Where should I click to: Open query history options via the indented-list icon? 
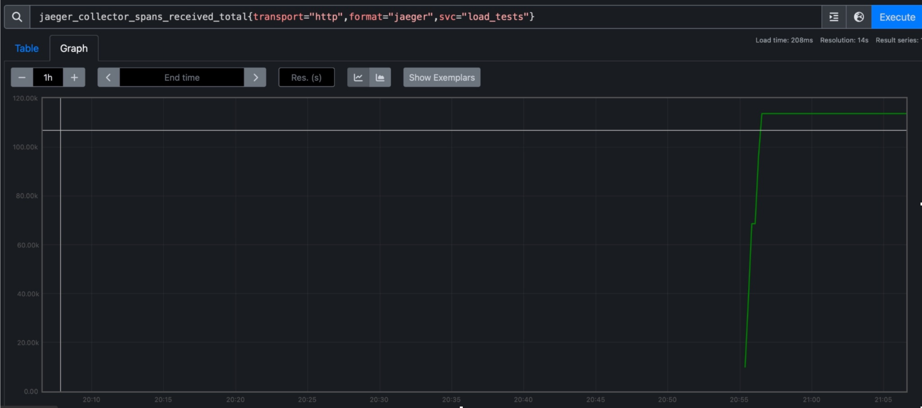[x=833, y=17]
